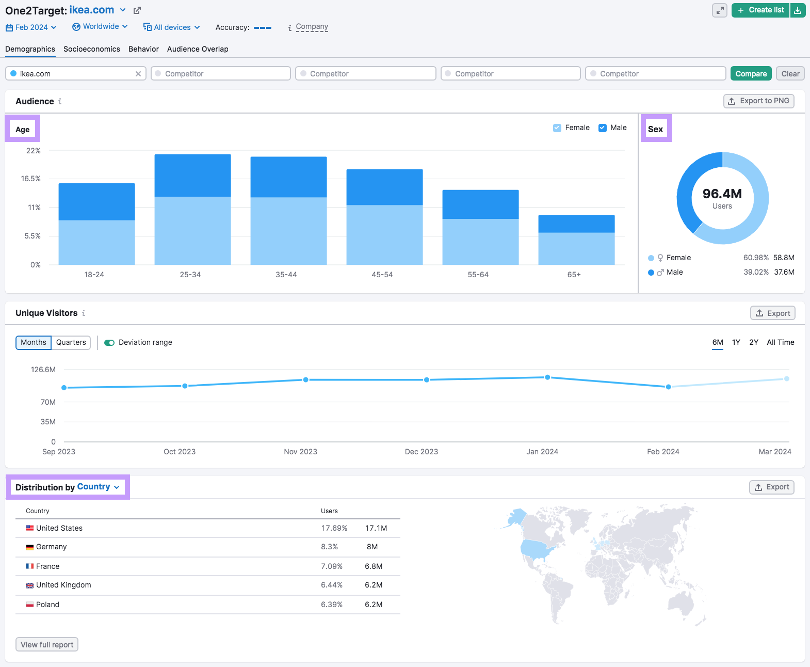Switch view to Months
Image resolution: width=810 pixels, height=667 pixels.
point(34,343)
